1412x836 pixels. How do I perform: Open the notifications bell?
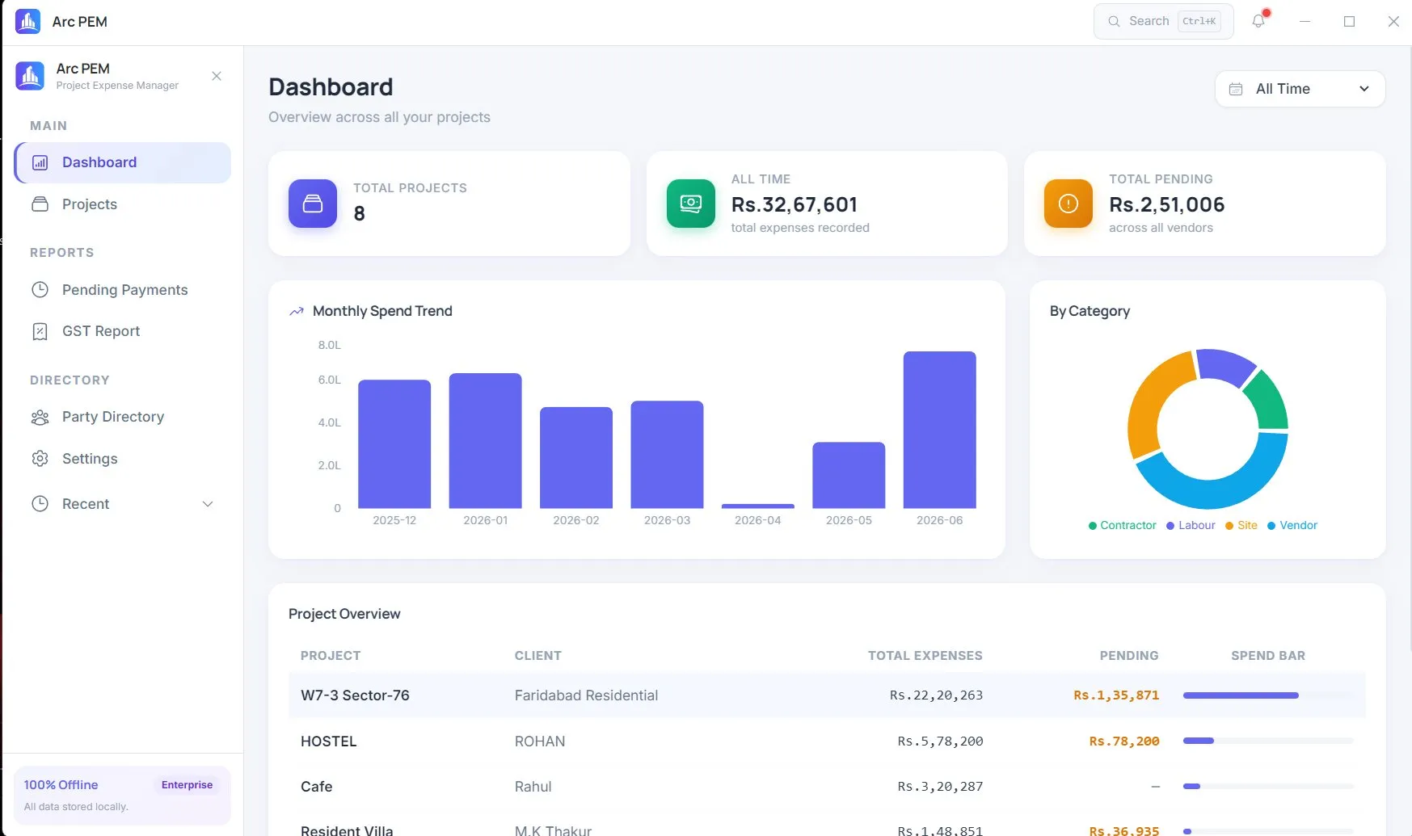(1258, 21)
